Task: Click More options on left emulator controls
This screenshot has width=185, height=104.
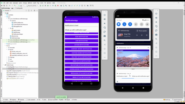Action: pos(105,57)
